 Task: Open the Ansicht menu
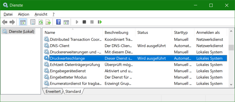click(41, 14)
